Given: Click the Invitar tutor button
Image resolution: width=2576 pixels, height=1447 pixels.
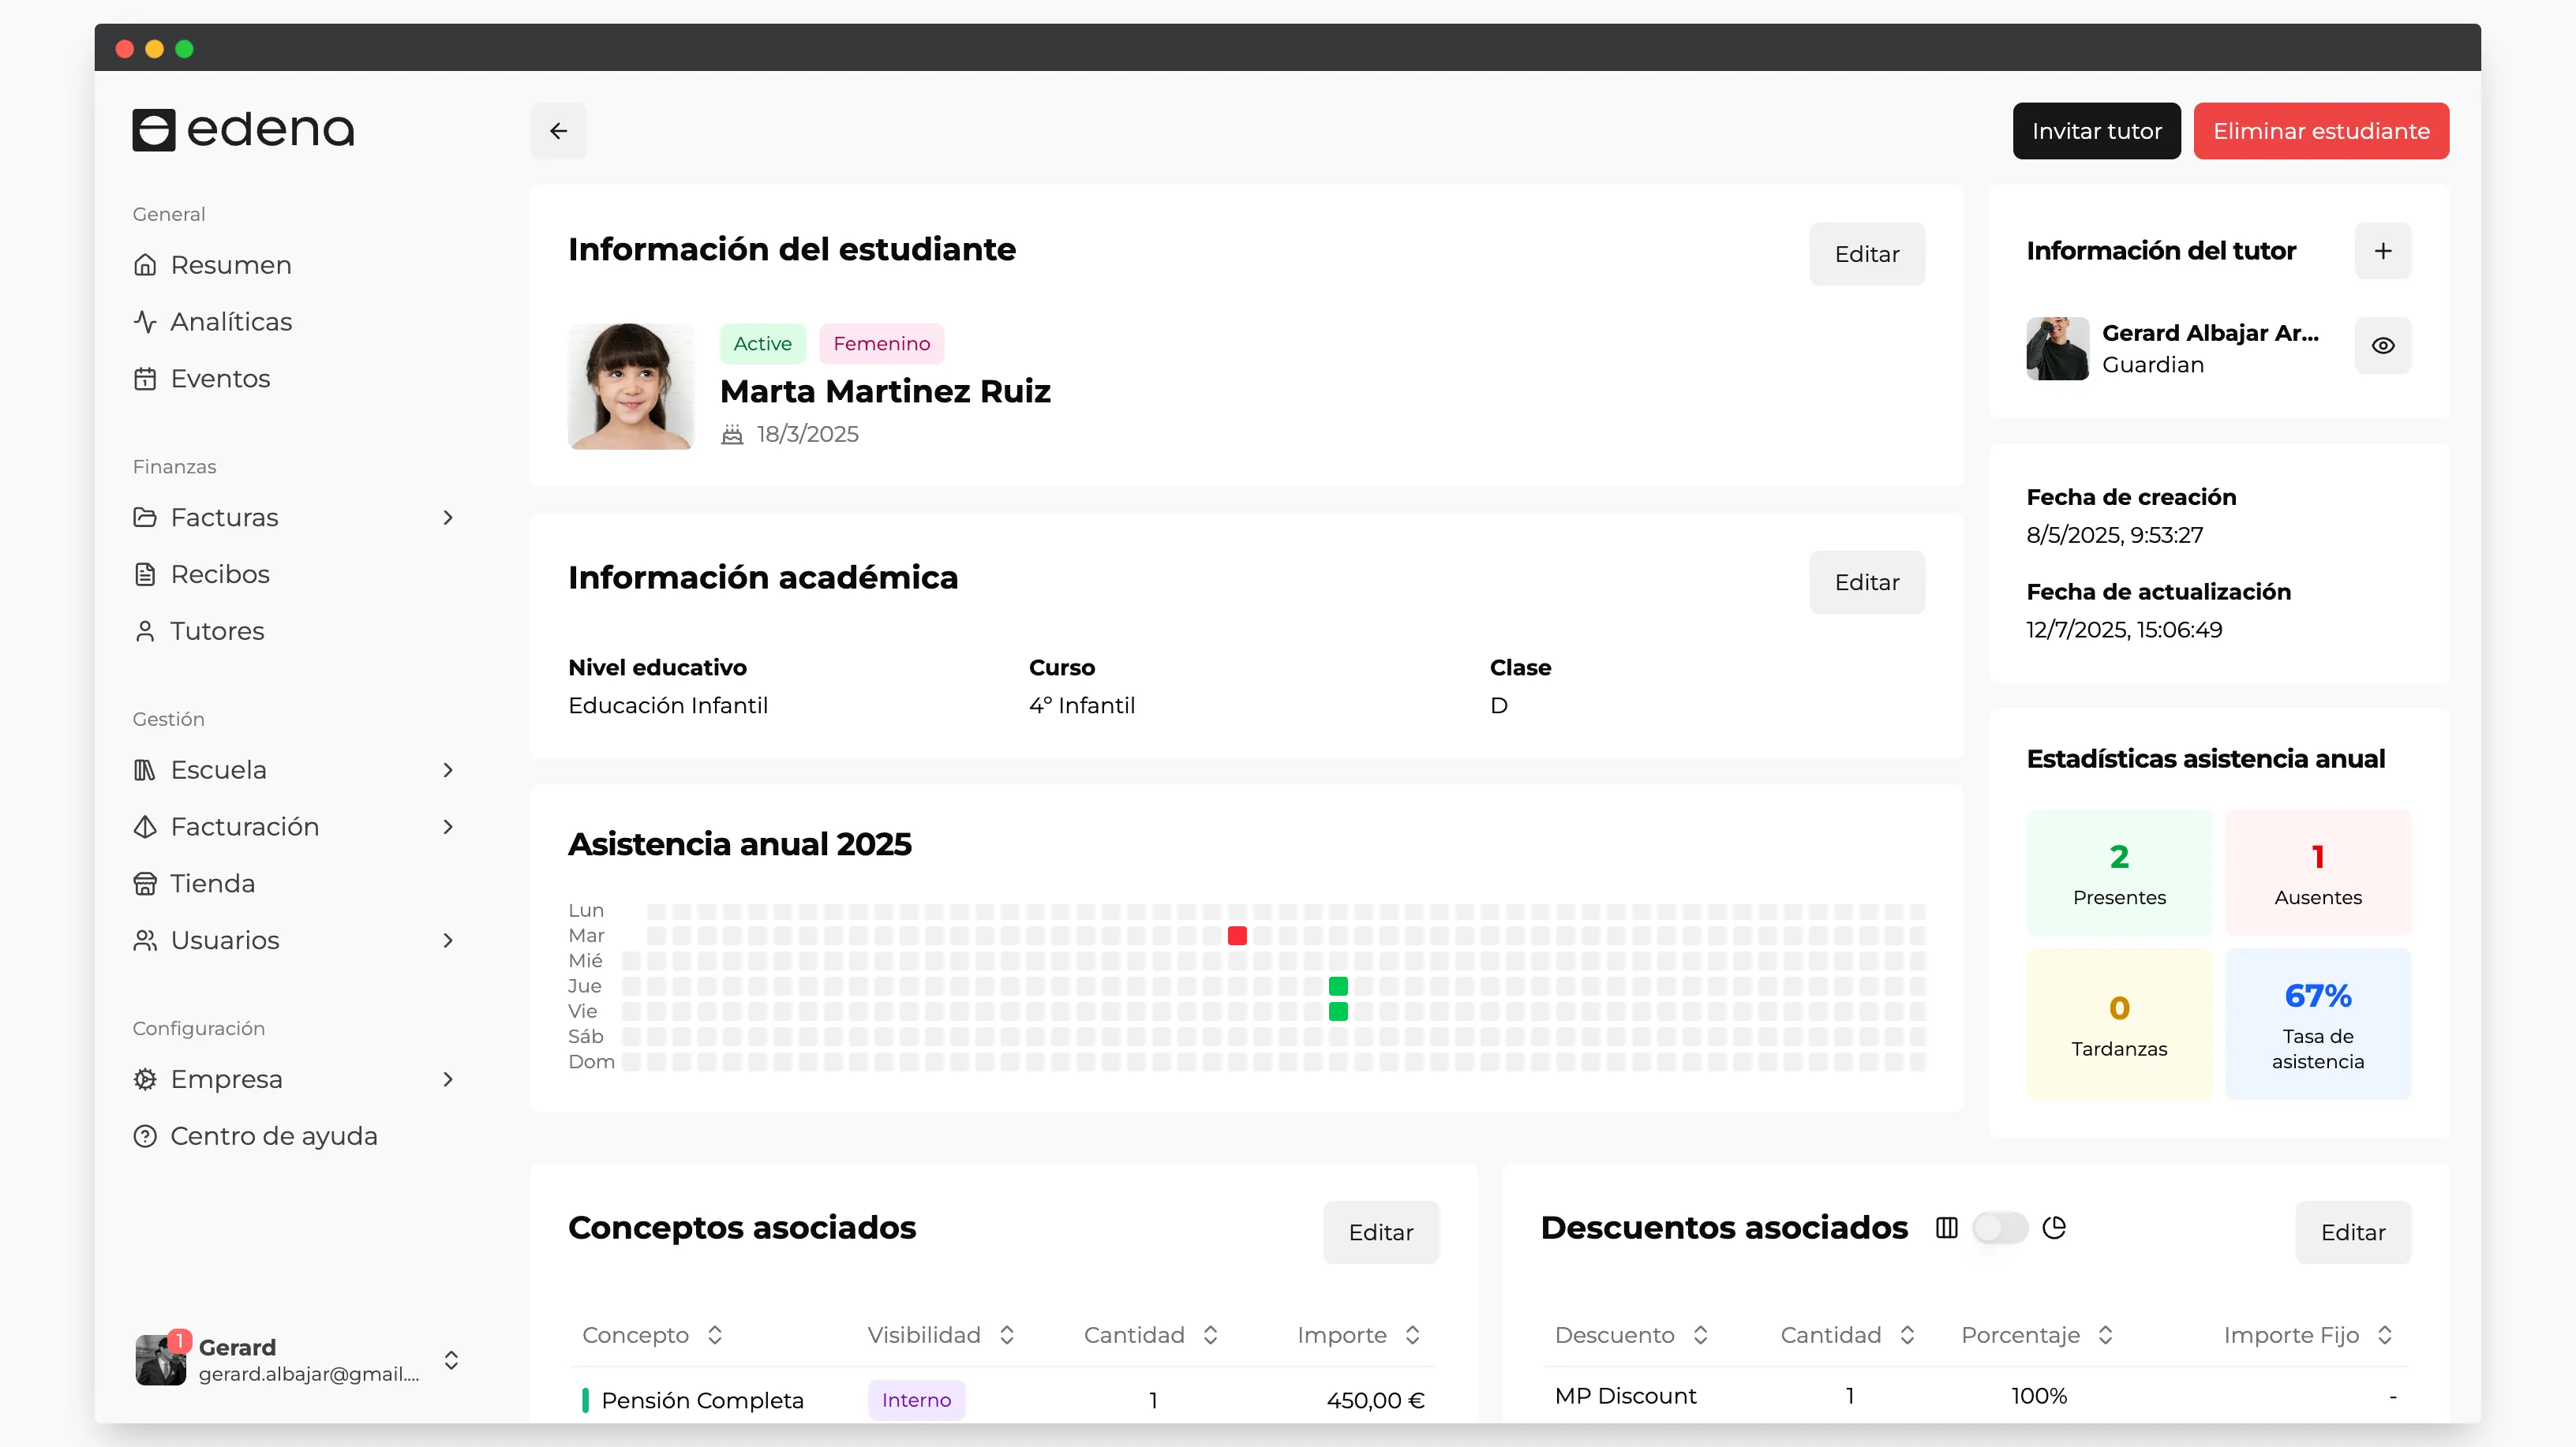Looking at the screenshot, I should click(2096, 131).
